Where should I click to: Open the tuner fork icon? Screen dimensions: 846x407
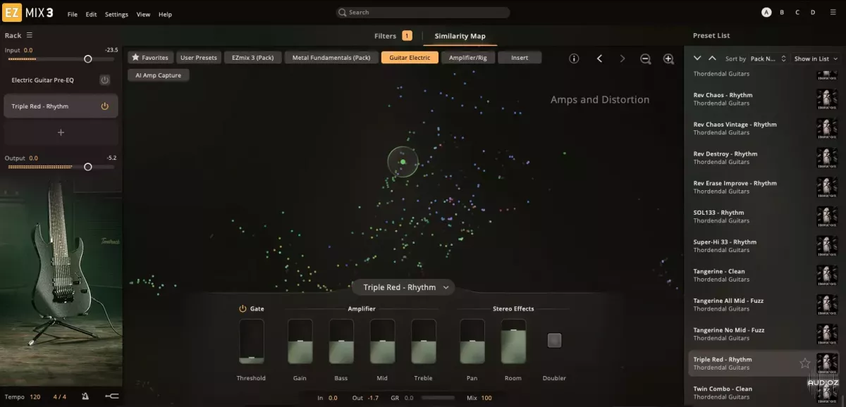tap(111, 397)
